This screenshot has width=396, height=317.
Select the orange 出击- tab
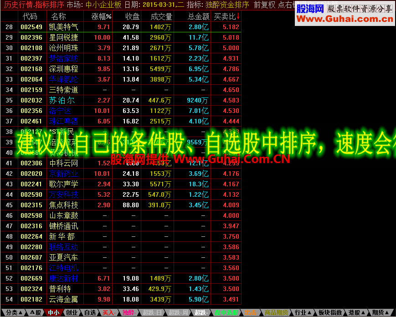[x=251, y=313]
